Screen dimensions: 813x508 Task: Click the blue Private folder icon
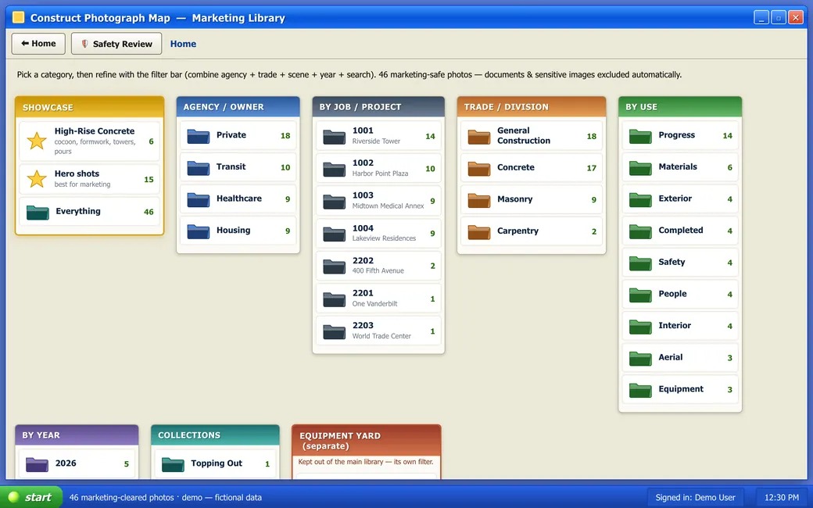pyautogui.click(x=198, y=136)
